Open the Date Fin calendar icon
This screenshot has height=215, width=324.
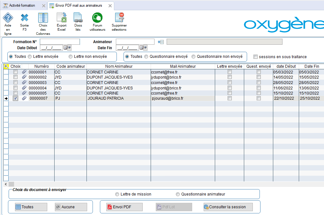[x=141, y=48]
